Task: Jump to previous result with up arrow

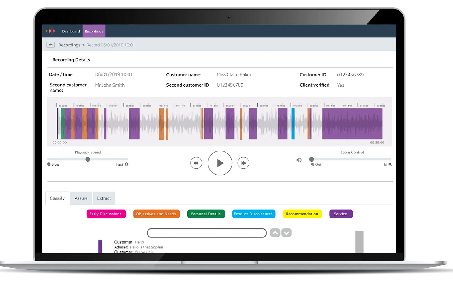Action: click(x=275, y=233)
